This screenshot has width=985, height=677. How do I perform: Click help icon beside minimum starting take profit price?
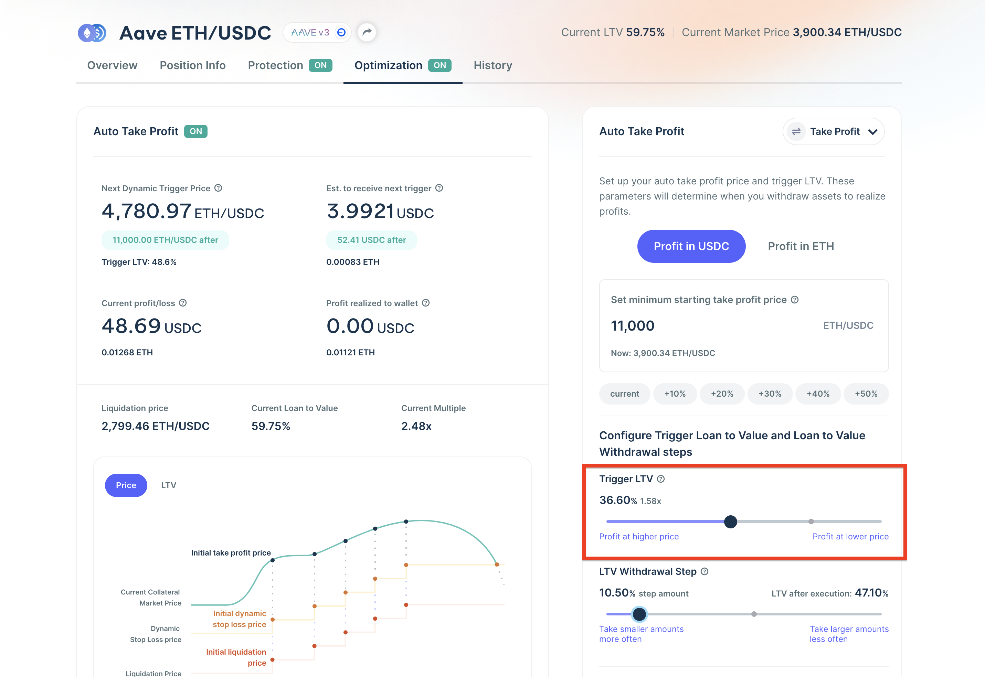pyautogui.click(x=795, y=300)
